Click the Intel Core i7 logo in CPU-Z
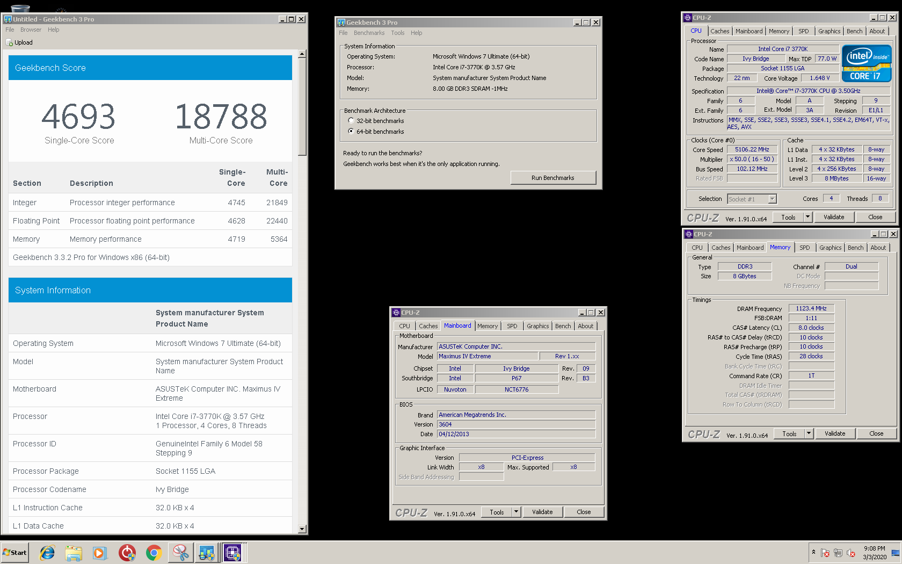 click(867, 63)
